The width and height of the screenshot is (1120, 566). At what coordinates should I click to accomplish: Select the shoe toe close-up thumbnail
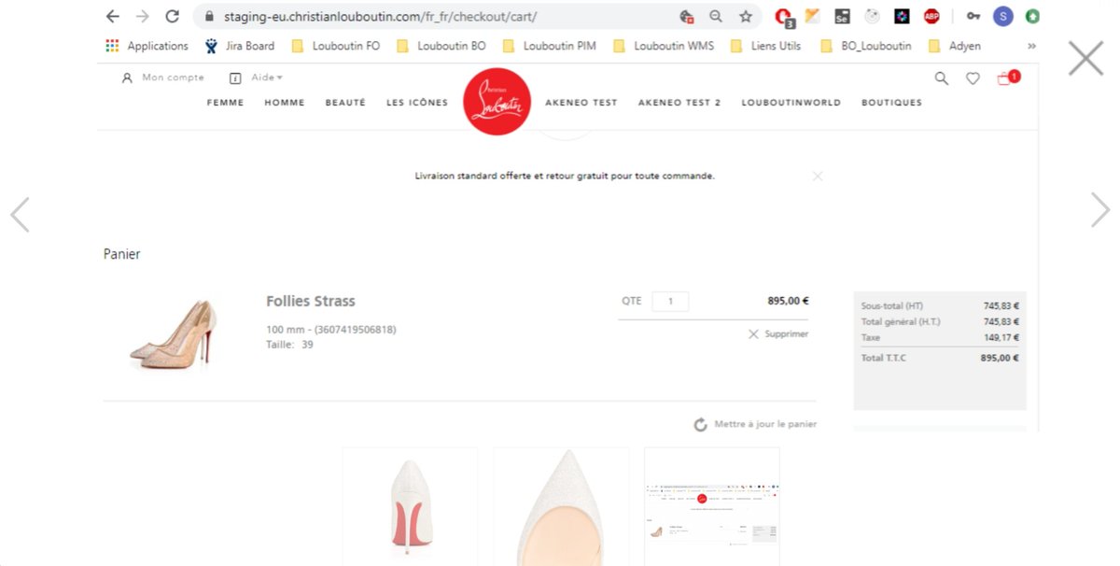pos(561,506)
